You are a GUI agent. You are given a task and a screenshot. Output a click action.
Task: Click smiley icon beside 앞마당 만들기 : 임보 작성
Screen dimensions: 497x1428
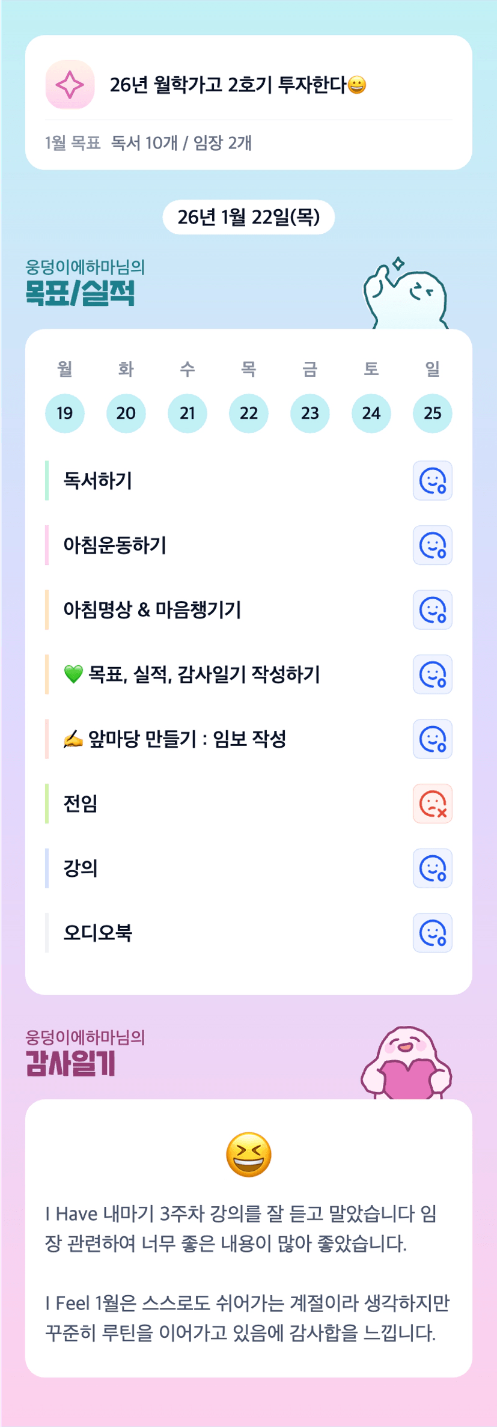click(432, 739)
